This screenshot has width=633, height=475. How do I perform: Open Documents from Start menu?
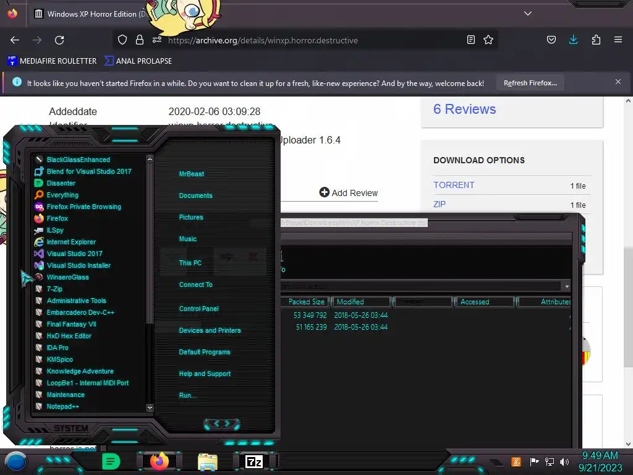(195, 195)
